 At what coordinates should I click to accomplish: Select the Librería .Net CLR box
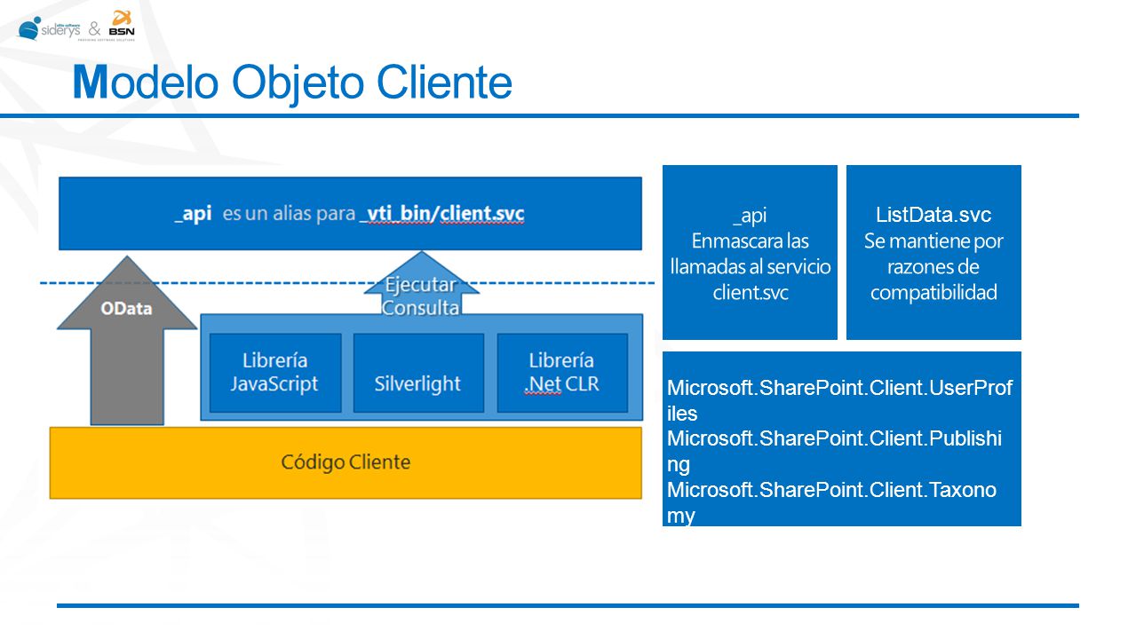(562, 373)
